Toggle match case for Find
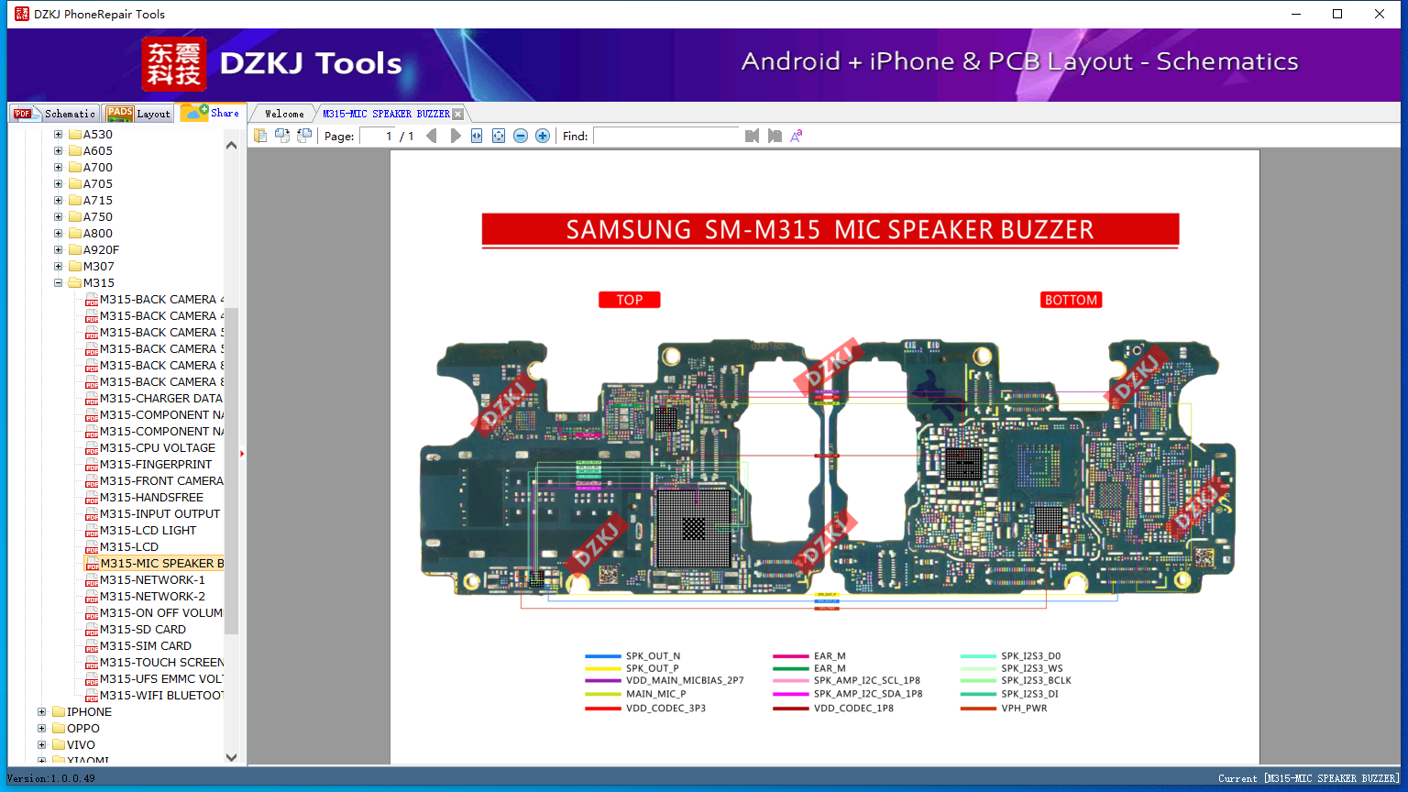The width and height of the screenshot is (1408, 792). (x=797, y=136)
